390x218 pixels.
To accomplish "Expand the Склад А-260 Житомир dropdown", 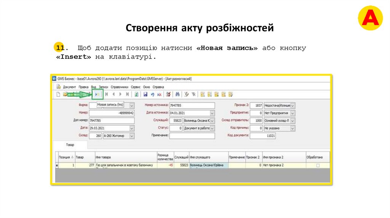I will (132, 136).
